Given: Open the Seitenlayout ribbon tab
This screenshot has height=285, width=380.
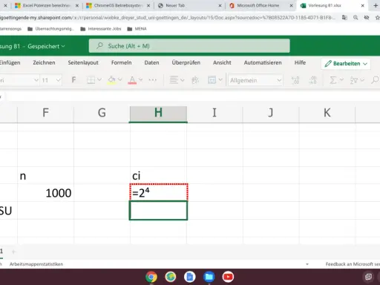Looking at the screenshot, I should (x=83, y=62).
